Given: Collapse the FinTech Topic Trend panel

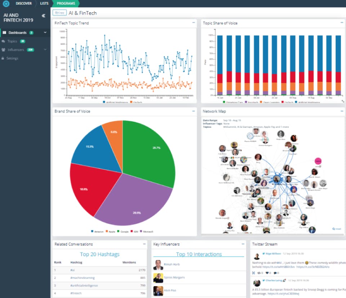Looking at the screenshot, I should tap(194, 23).
